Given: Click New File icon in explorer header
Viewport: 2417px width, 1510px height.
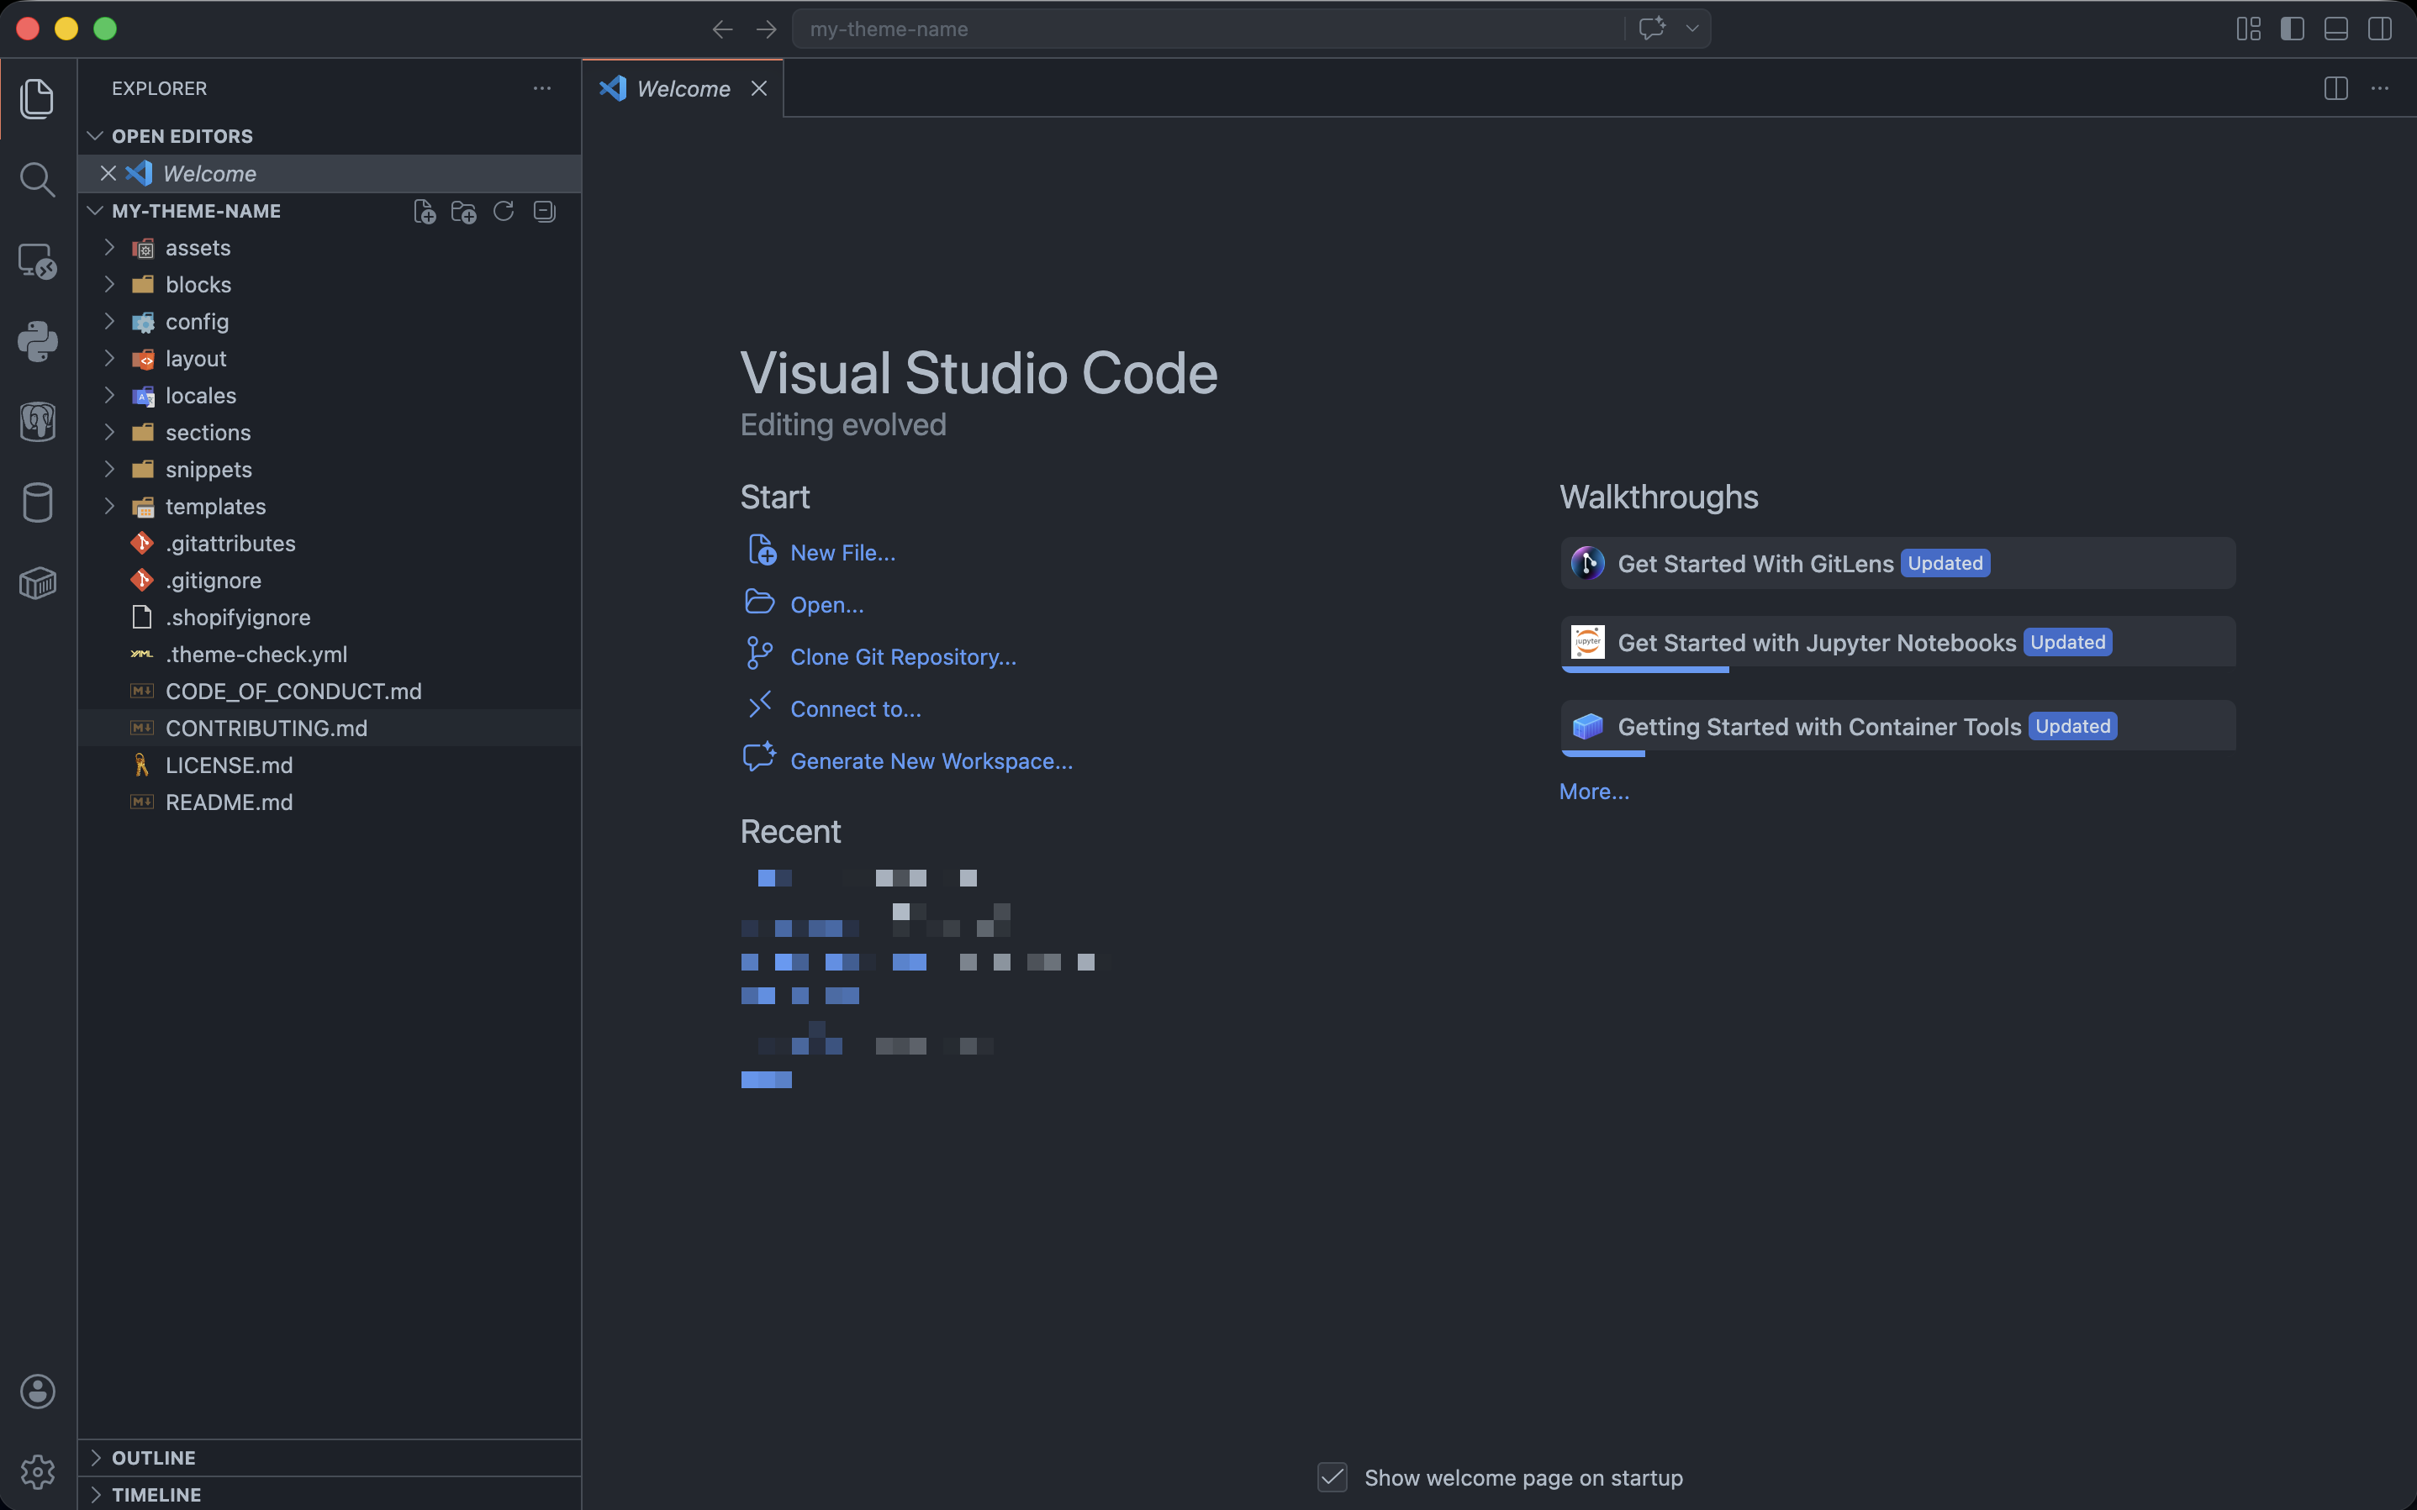Looking at the screenshot, I should 425,212.
